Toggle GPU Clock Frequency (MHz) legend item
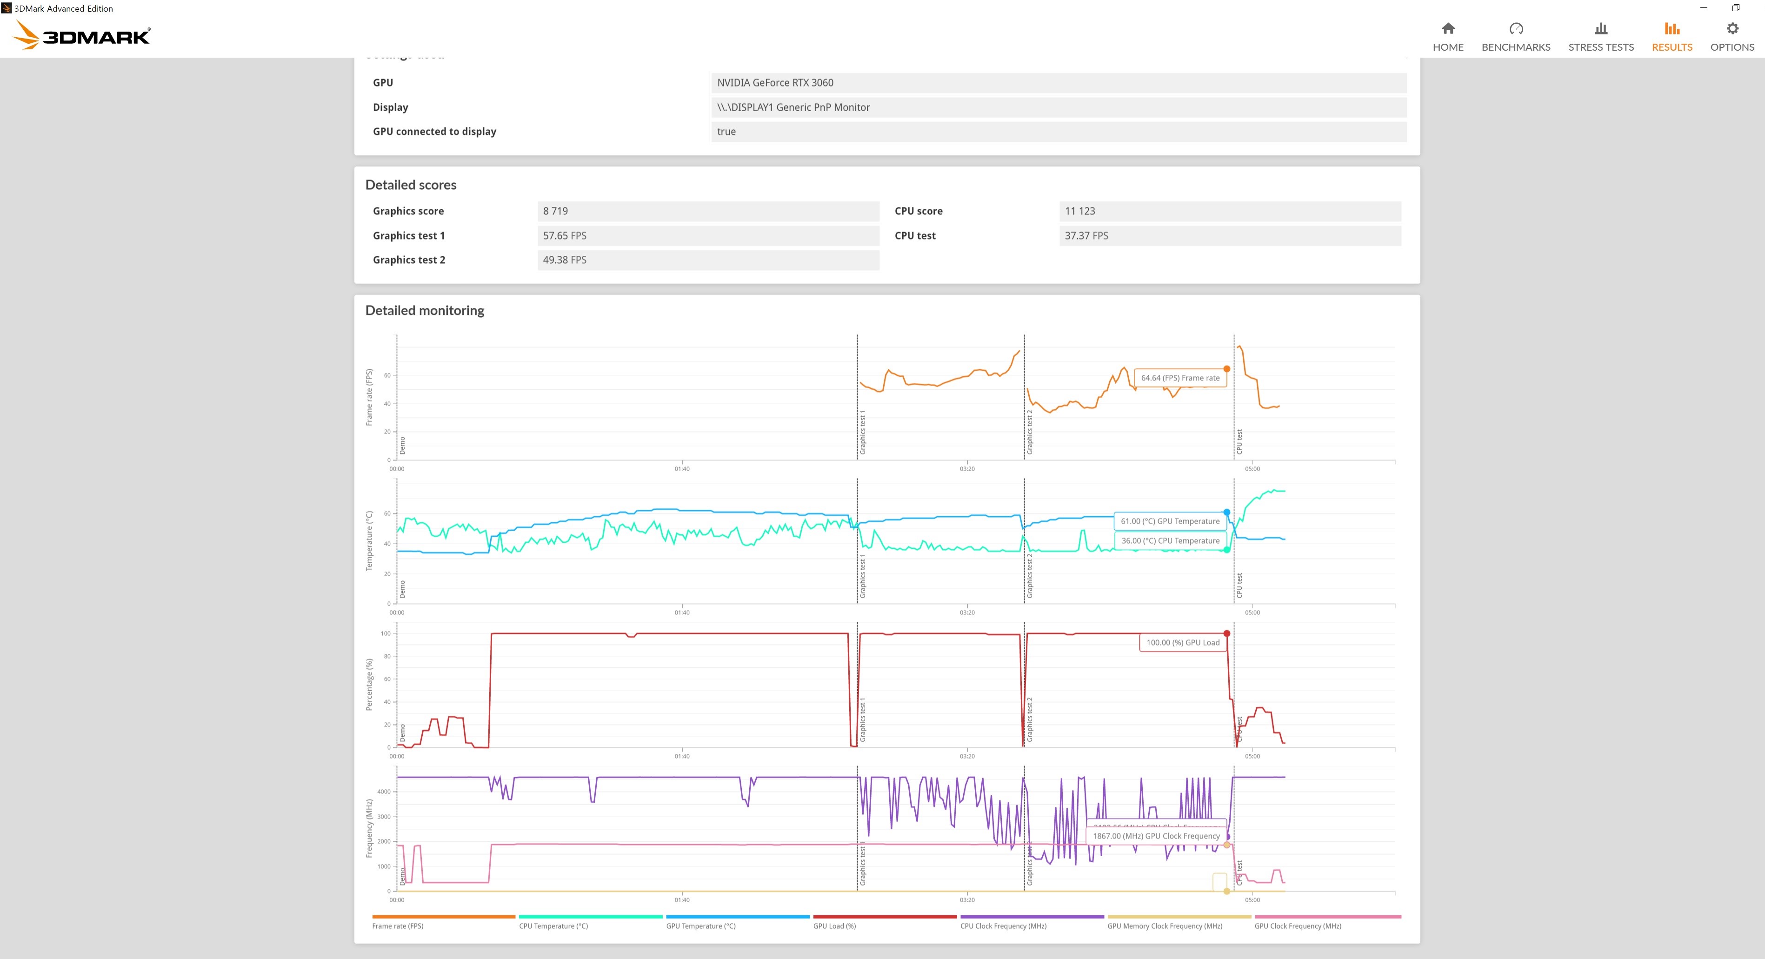The width and height of the screenshot is (1765, 959). point(1327,922)
